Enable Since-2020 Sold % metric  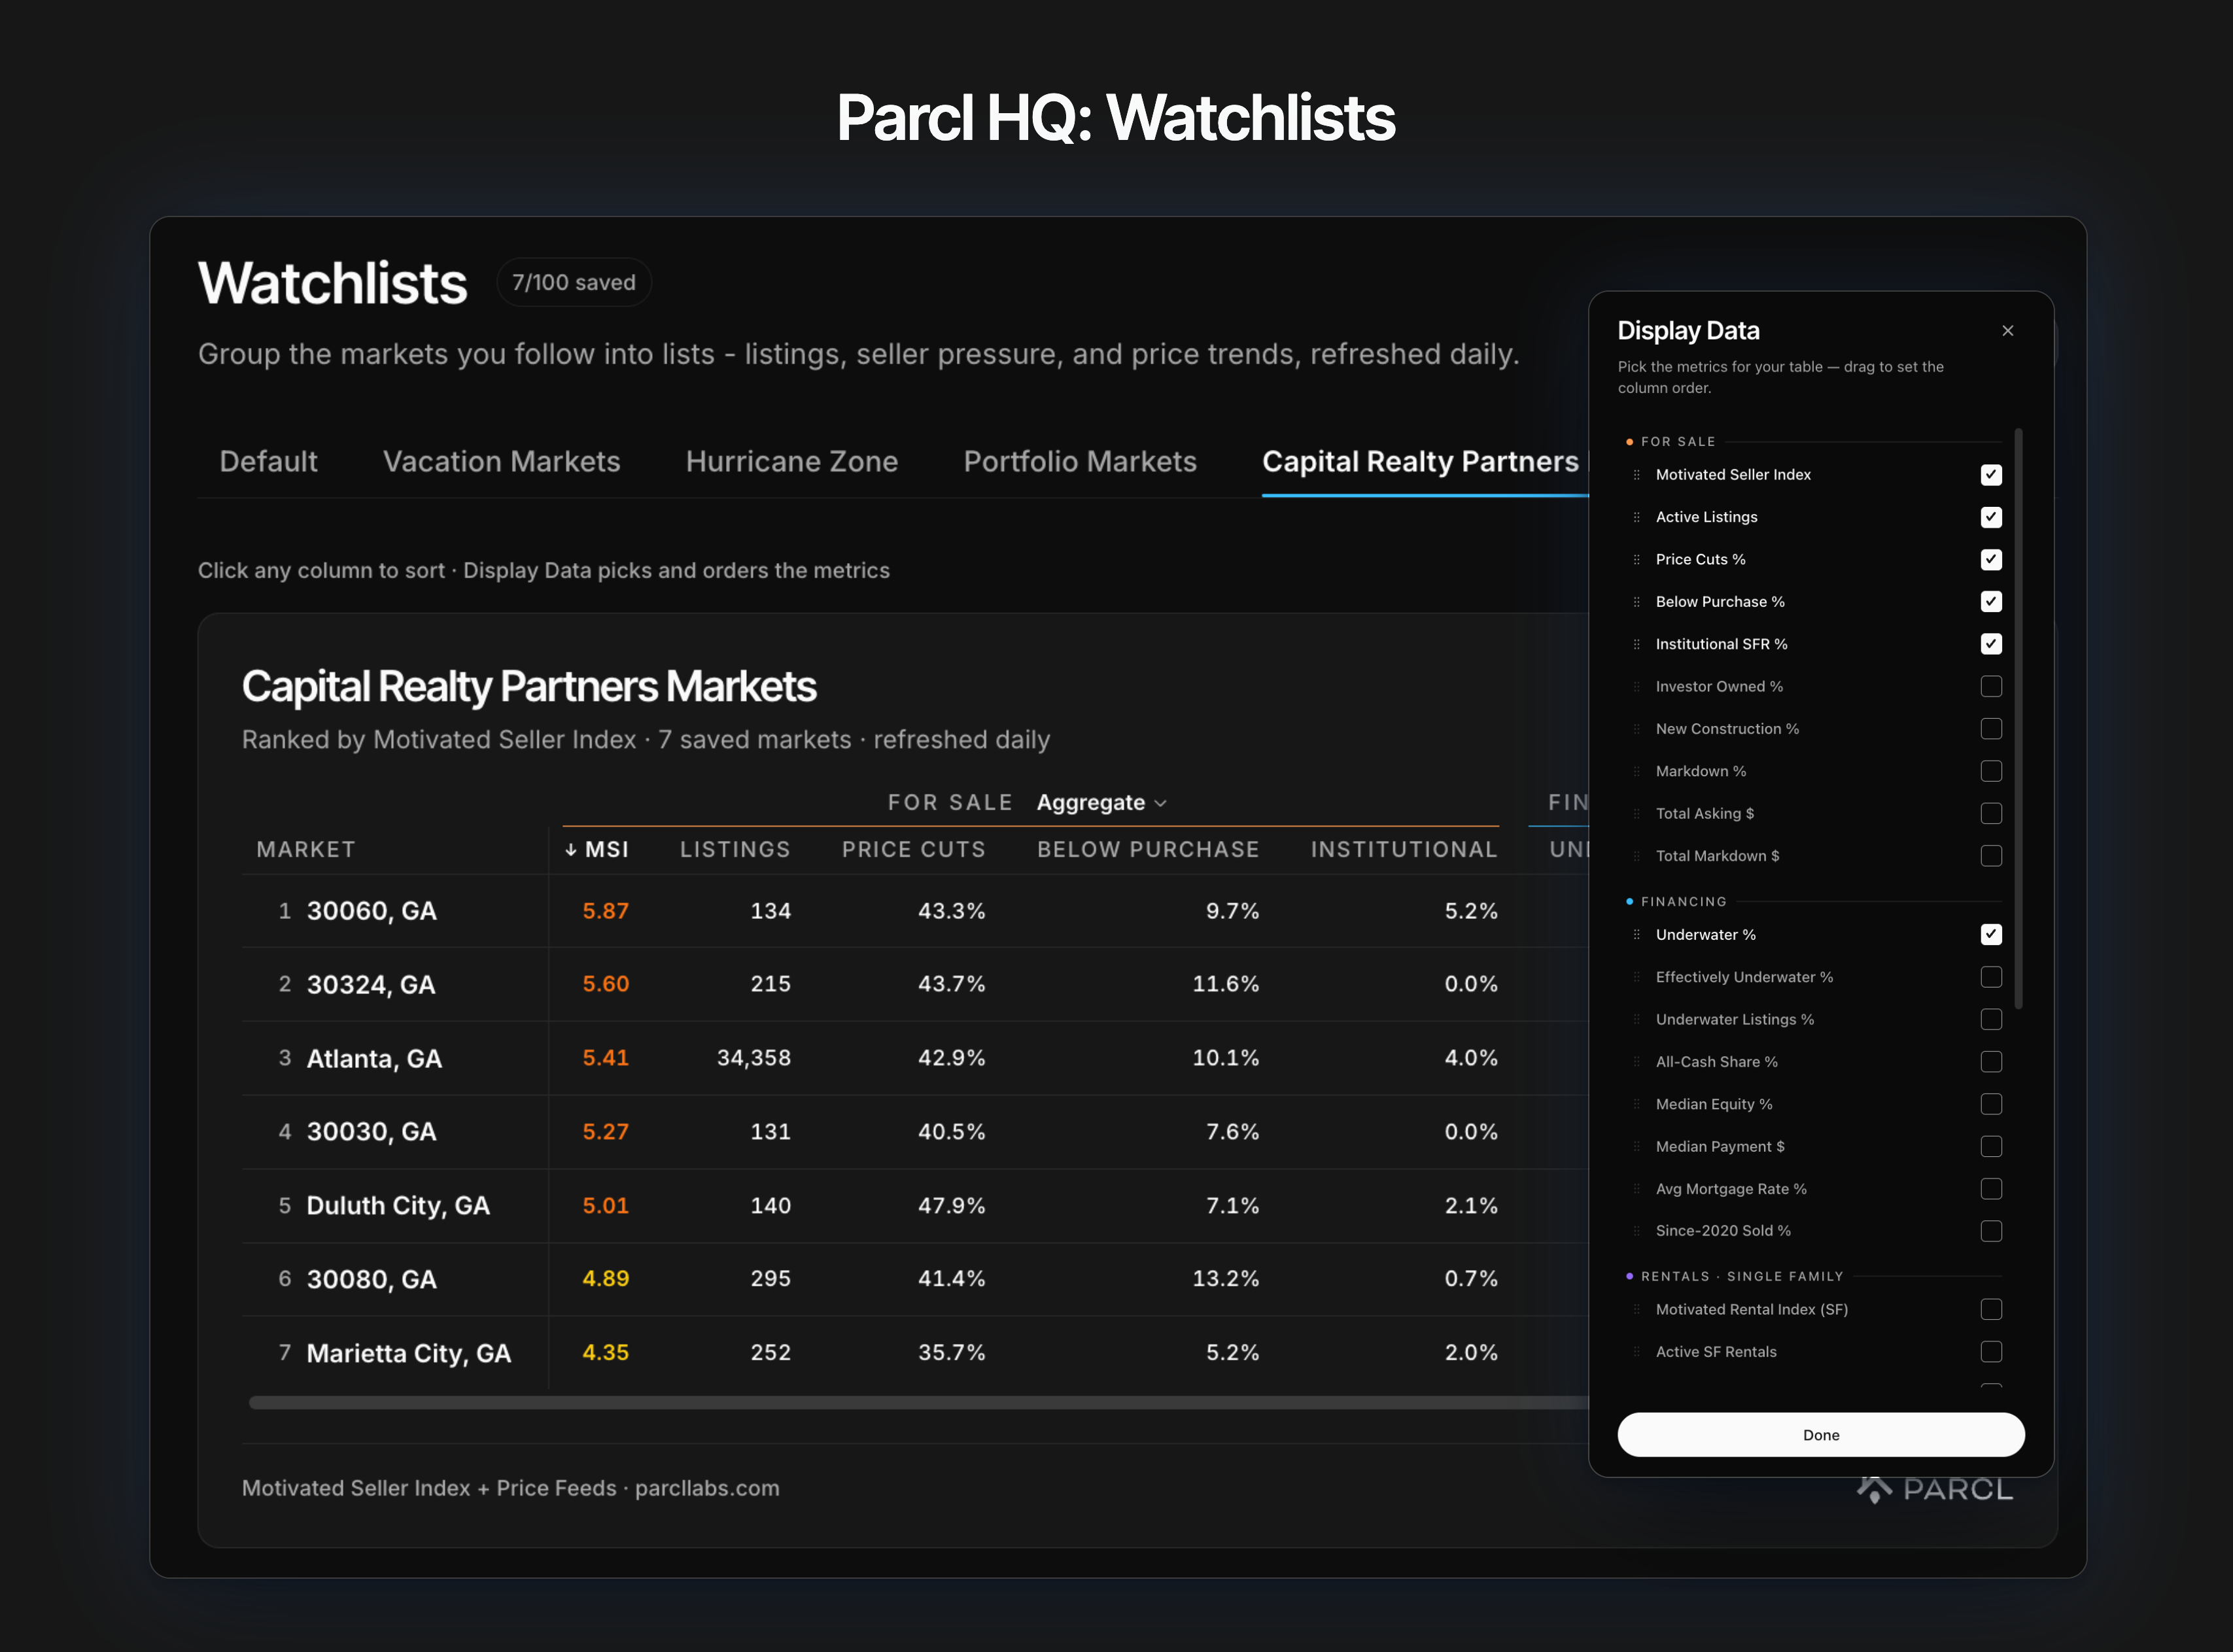coord(1991,1231)
